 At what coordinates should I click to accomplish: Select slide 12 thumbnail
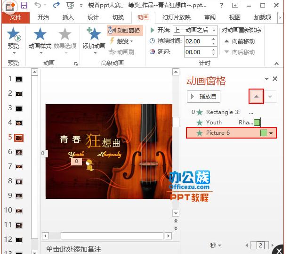tap(19, 240)
